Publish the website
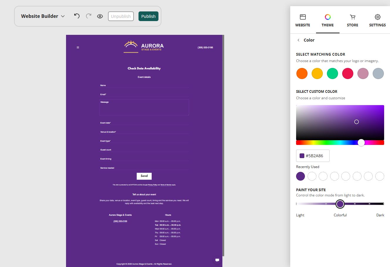This screenshot has width=390, height=267. pyautogui.click(x=148, y=16)
